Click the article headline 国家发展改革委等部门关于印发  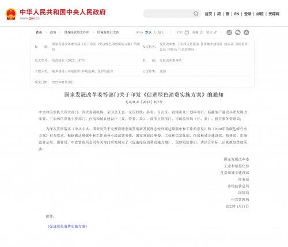[144, 94]
